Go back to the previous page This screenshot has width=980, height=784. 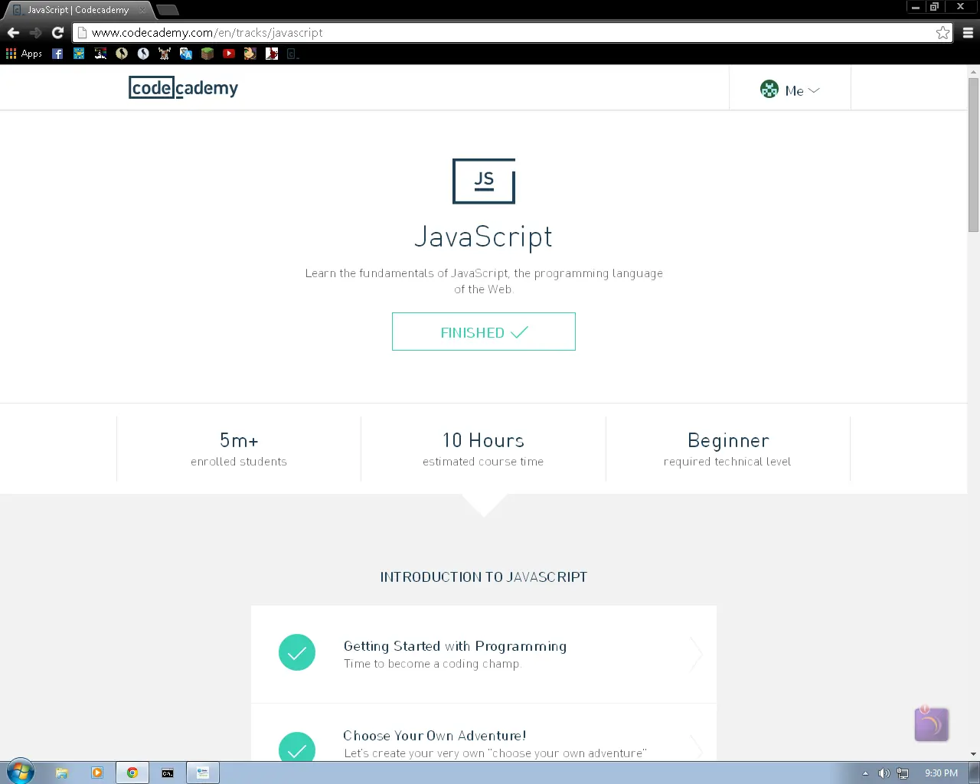(x=13, y=33)
